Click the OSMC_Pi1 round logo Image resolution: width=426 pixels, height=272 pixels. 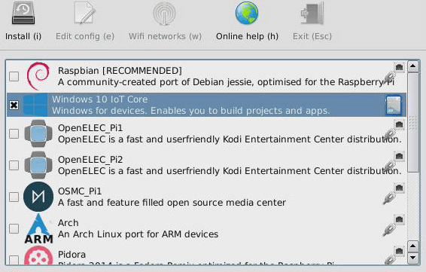[38, 197]
